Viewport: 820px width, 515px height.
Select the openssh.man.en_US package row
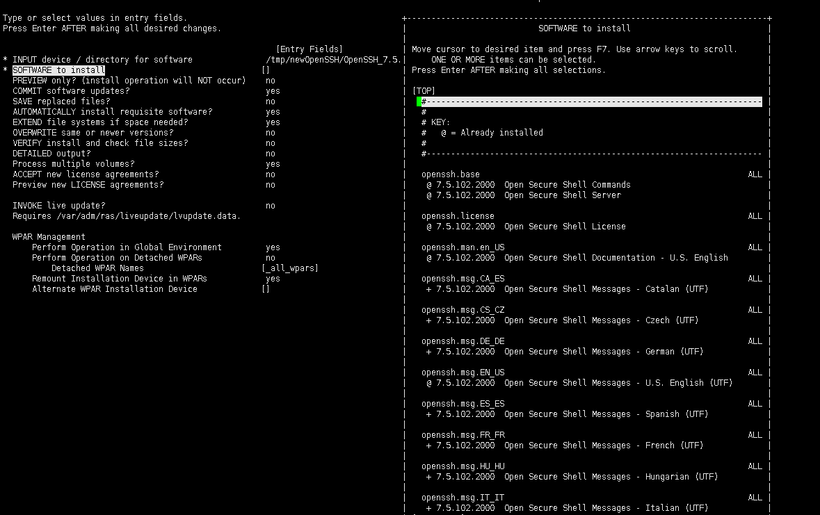tap(463, 247)
